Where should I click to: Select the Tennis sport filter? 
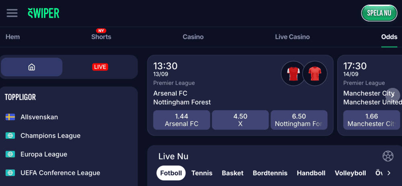click(x=202, y=173)
